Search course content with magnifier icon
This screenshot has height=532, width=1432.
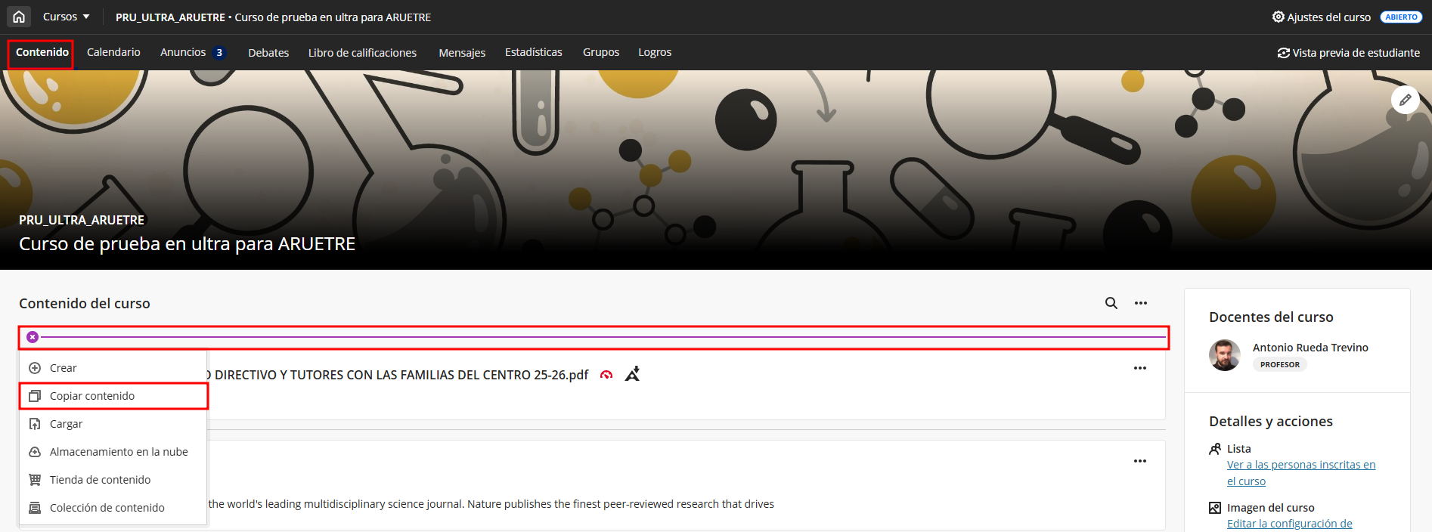click(1111, 303)
